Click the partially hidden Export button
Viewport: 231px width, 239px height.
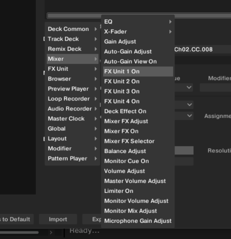pyautogui.click(x=92, y=219)
